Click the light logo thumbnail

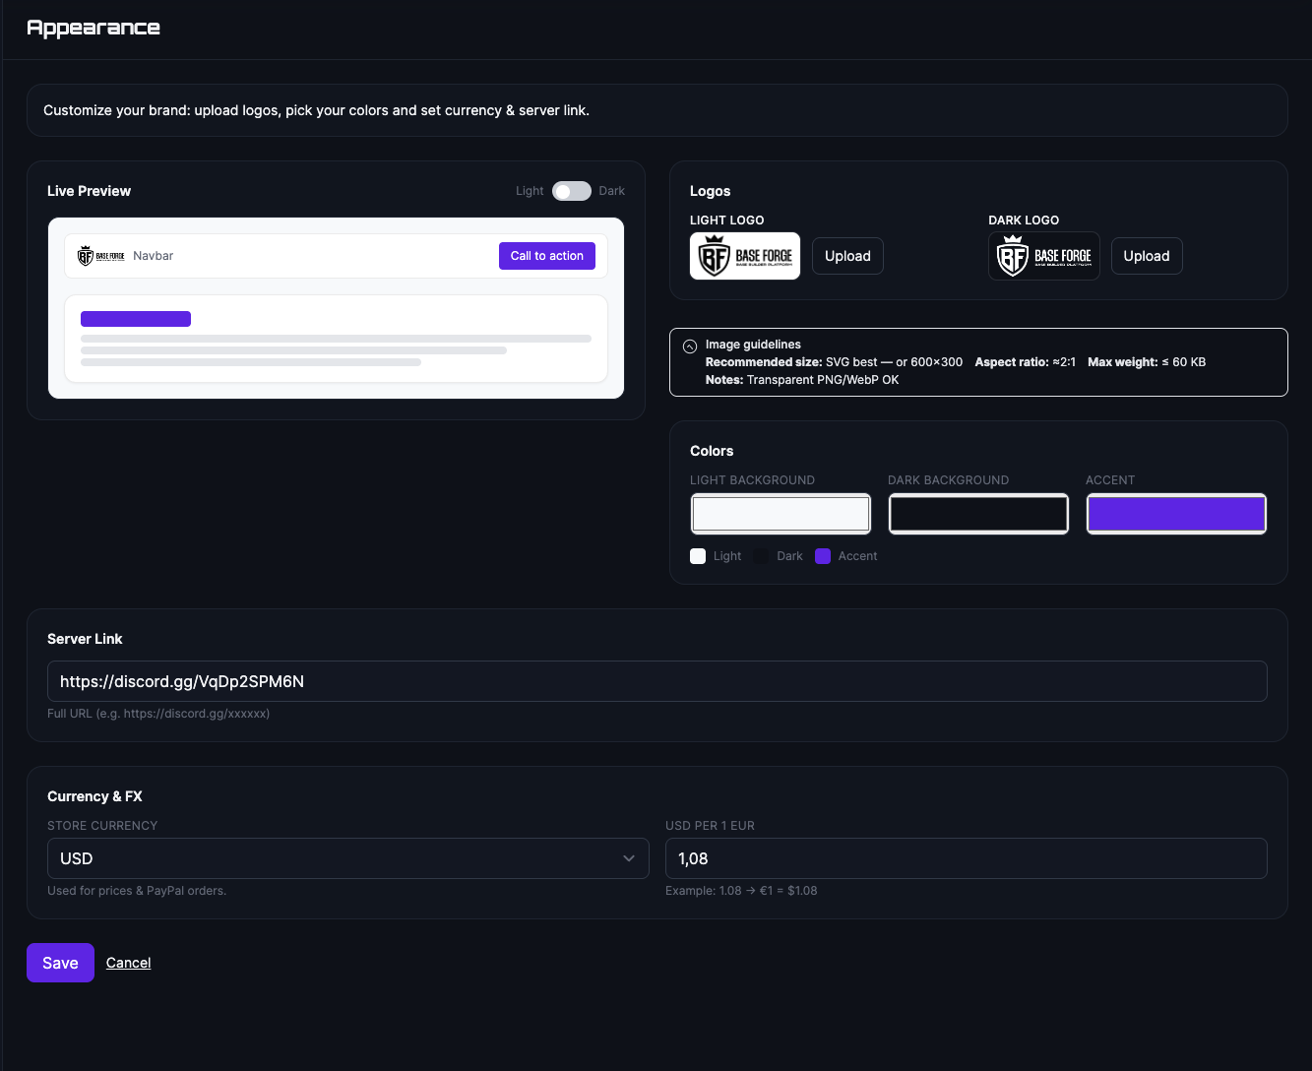745,256
